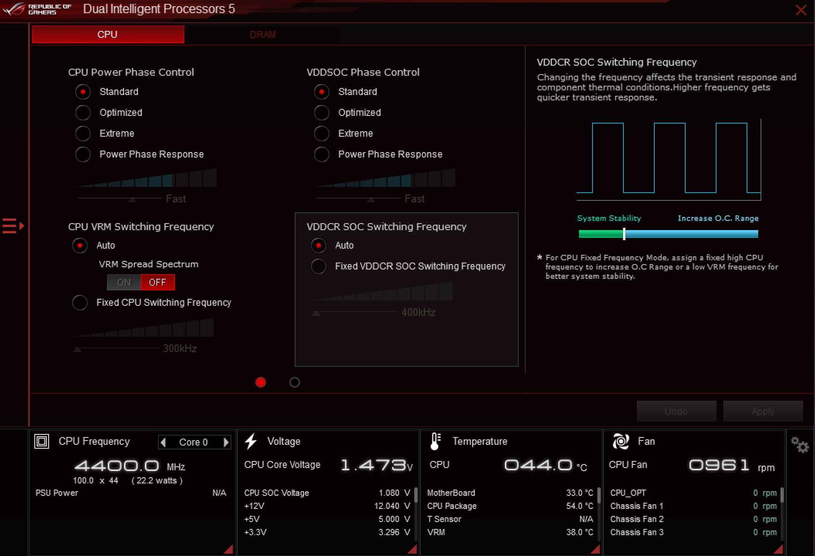The height and width of the screenshot is (556, 815).
Task: Go to first page indicator dot
Action: [x=261, y=382]
